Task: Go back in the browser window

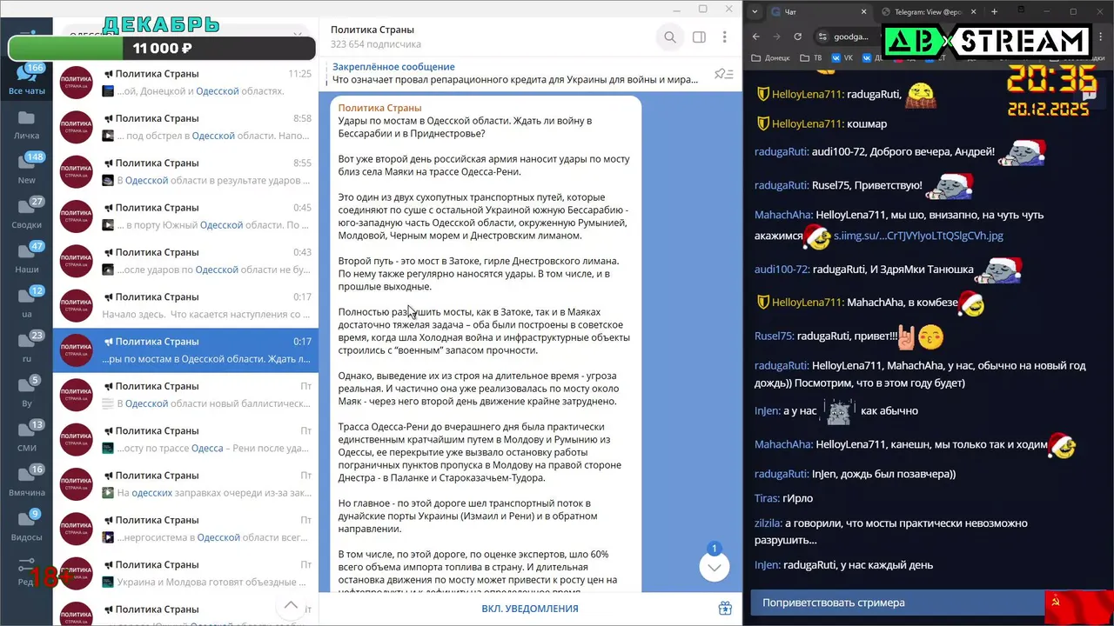Action: [x=755, y=37]
